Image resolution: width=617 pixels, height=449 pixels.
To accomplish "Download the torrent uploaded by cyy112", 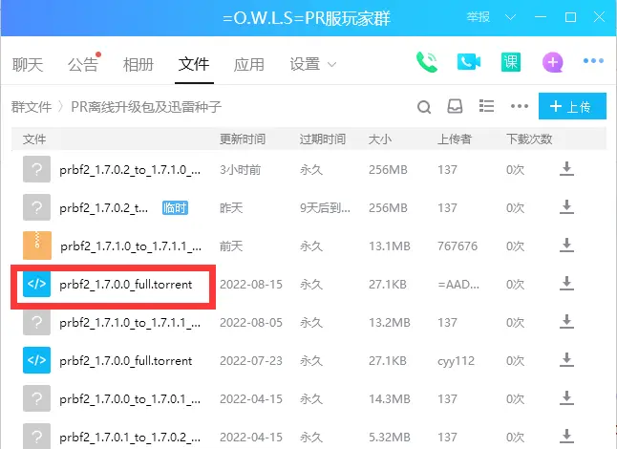I will click(x=566, y=360).
